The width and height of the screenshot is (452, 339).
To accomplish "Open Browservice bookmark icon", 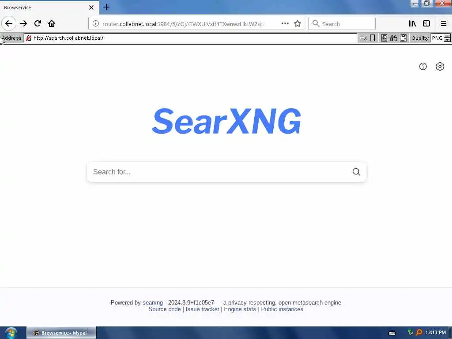I will (x=373, y=38).
